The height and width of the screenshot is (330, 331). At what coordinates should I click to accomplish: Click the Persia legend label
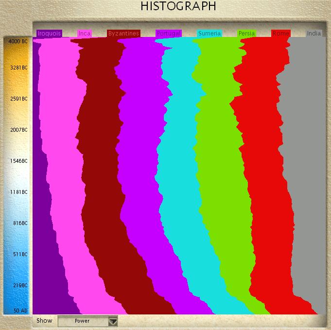click(x=246, y=34)
